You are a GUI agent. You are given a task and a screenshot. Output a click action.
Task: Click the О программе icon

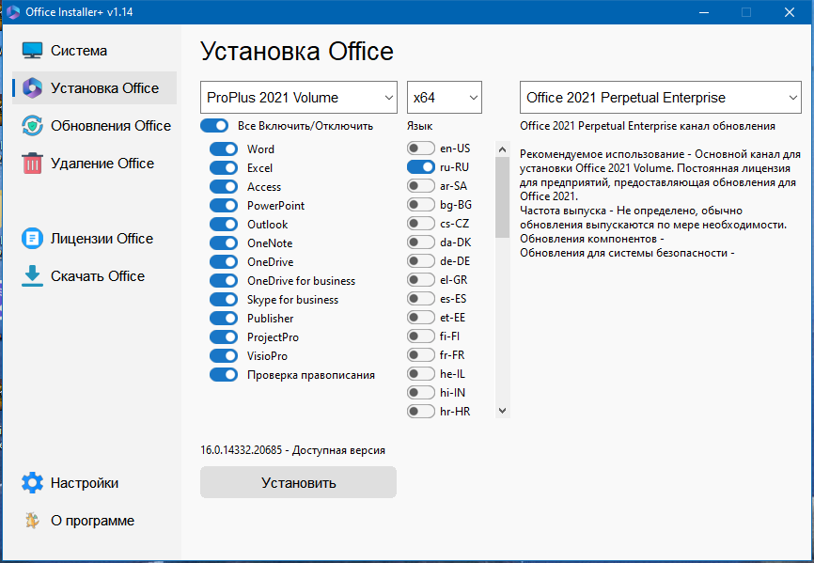[33, 521]
